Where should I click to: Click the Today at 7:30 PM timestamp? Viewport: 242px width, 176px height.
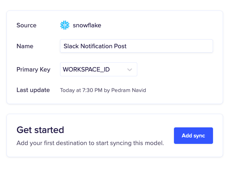coord(81,90)
